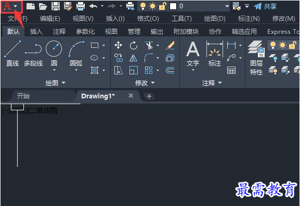The image size is (300, 206).
Task: Open the 格式(O) menu
Action: 148,19
